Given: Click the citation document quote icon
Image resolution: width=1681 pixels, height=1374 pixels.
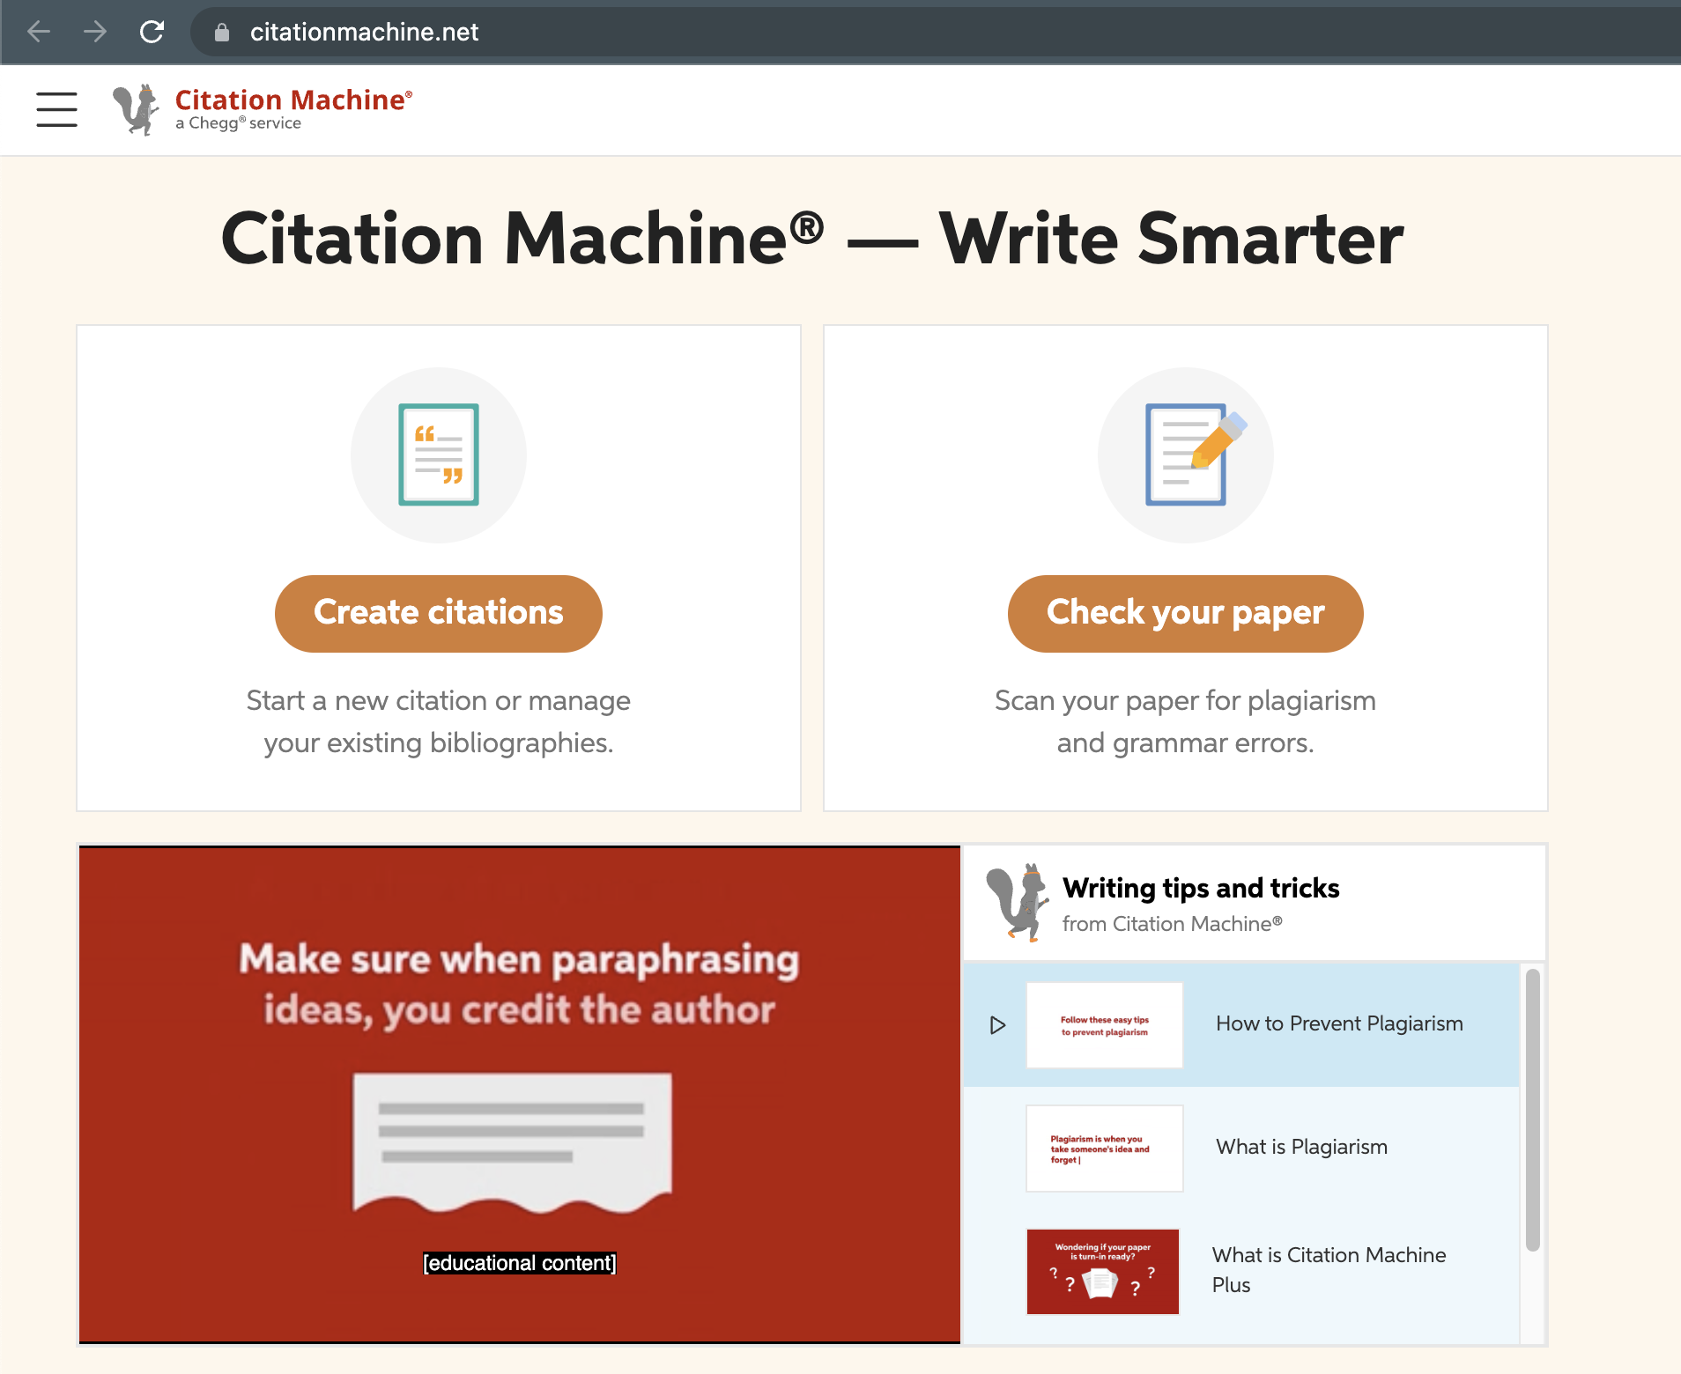Looking at the screenshot, I should 439,454.
